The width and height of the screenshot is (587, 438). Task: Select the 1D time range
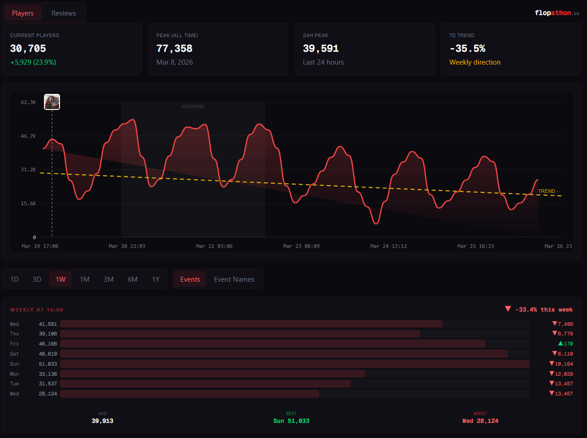(x=15, y=279)
